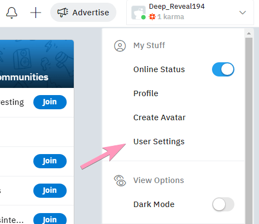Select Create Avatar menu item
This screenshot has width=259, height=224.
coord(160,117)
